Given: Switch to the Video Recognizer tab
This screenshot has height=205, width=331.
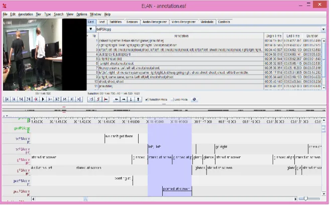Looking at the screenshot, I should [183, 22].
